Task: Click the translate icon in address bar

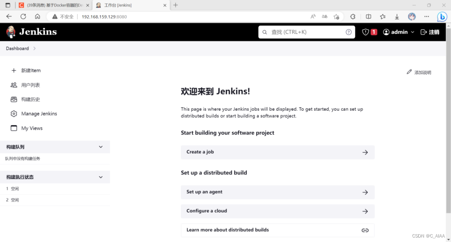Action: pos(325,17)
